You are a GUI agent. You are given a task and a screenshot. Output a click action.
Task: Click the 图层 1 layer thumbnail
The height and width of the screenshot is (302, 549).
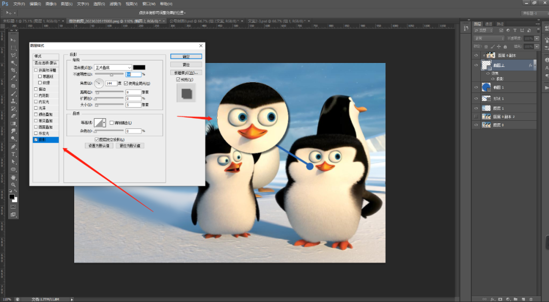tap(486, 108)
